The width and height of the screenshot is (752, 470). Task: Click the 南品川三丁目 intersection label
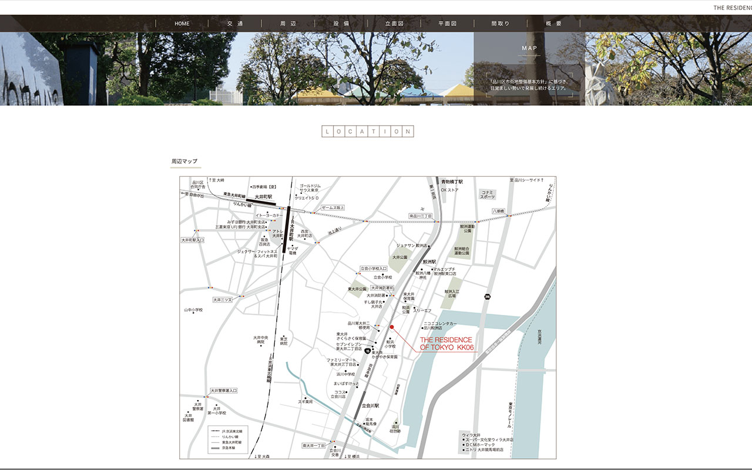pos(421,216)
